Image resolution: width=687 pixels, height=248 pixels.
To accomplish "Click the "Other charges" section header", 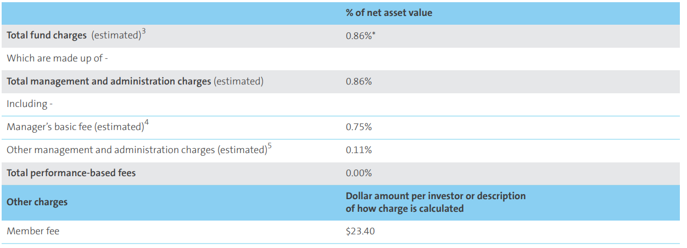I will pyautogui.click(x=37, y=202).
